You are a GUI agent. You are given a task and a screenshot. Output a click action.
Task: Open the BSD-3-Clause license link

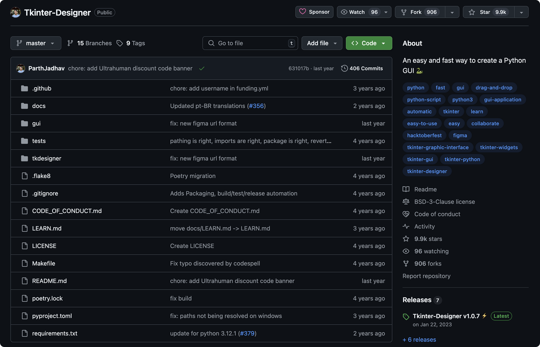point(444,202)
